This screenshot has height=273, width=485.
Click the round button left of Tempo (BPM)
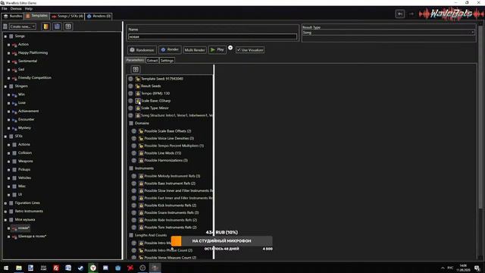(x=130, y=93)
